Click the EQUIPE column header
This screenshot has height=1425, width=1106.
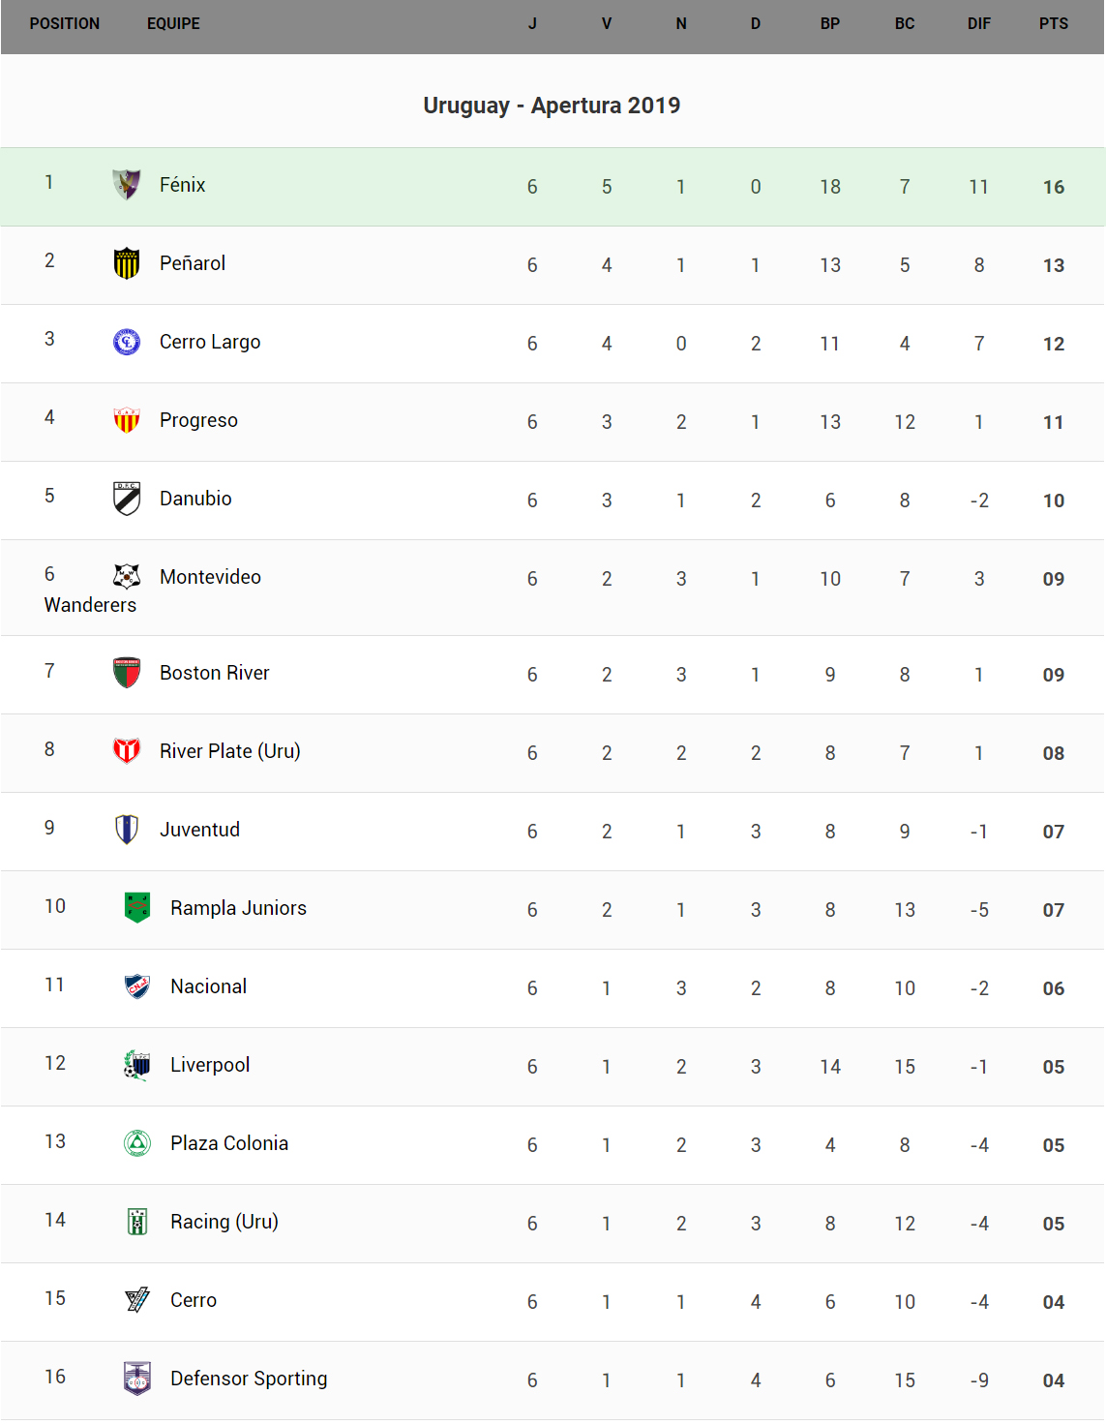[x=173, y=24]
